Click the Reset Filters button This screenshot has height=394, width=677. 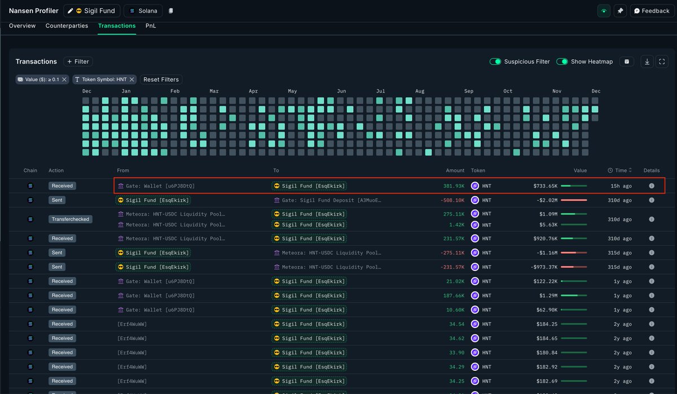click(x=161, y=79)
